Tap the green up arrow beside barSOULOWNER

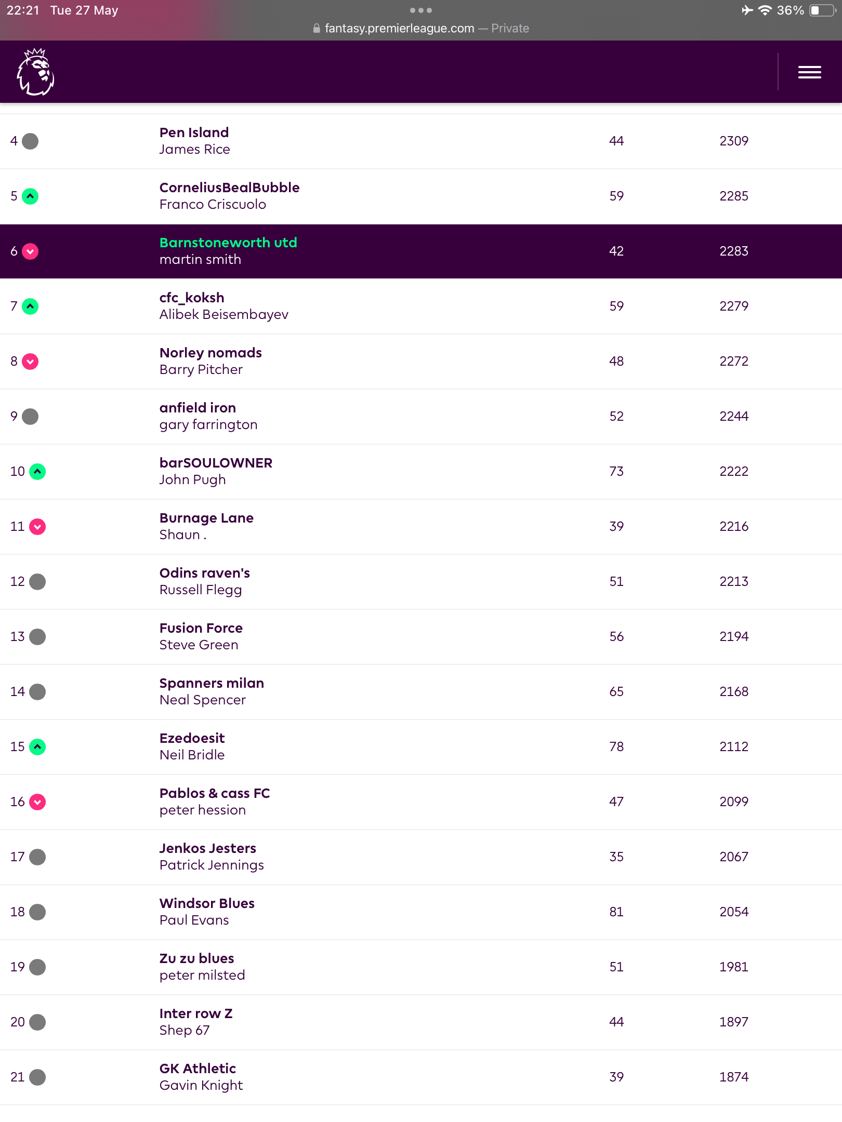pyautogui.click(x=37, y=472)
